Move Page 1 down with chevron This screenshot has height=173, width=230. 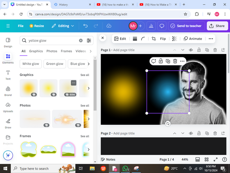(x=183, y=50)
